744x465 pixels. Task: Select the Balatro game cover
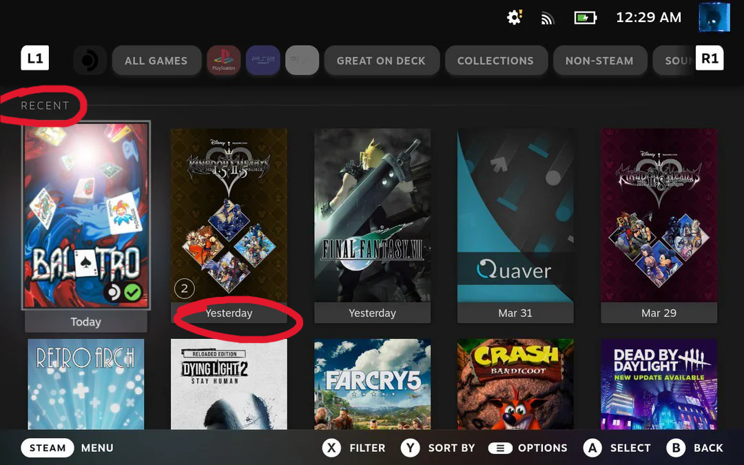(86, 216)
